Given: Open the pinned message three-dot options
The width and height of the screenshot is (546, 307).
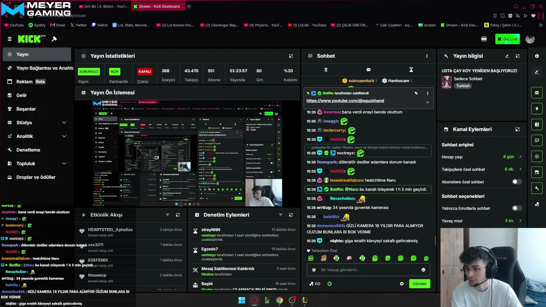Looking at the screenshot, I should 427,93.
